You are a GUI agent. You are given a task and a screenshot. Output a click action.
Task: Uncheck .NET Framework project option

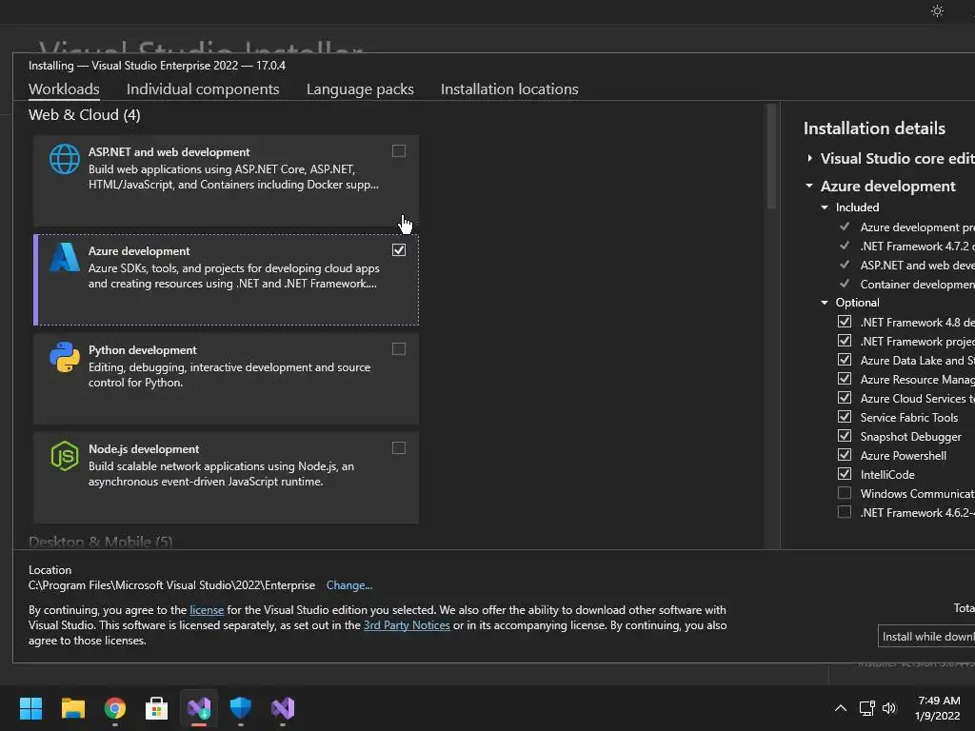click(844, 341)
